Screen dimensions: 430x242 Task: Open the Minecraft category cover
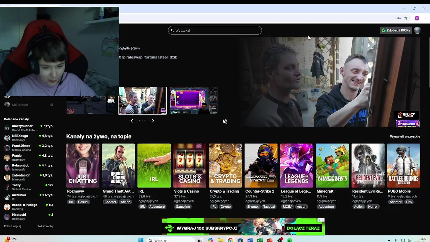pos(332,165)
